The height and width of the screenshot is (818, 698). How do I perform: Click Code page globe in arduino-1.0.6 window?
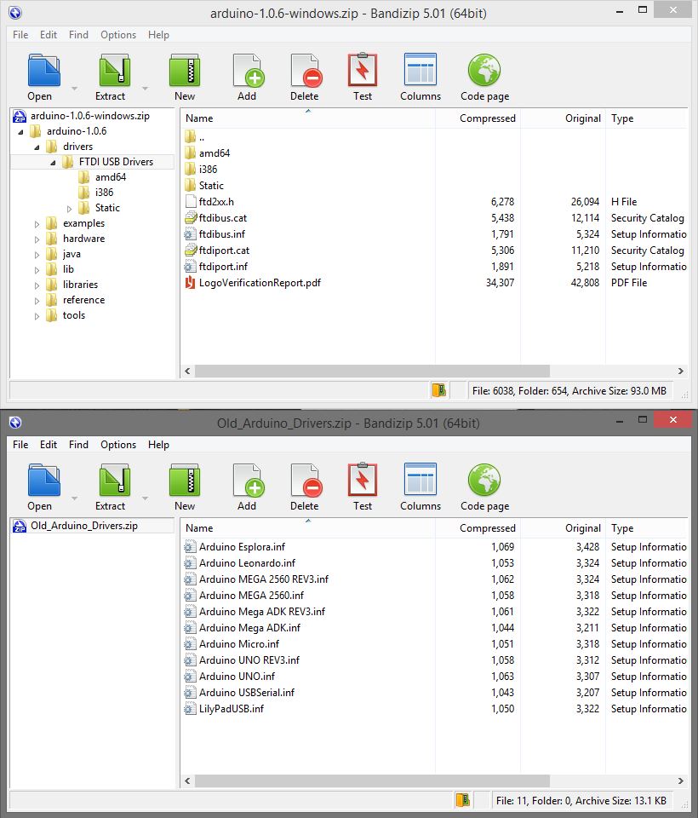pyautogui.click(x=484, y=70)
